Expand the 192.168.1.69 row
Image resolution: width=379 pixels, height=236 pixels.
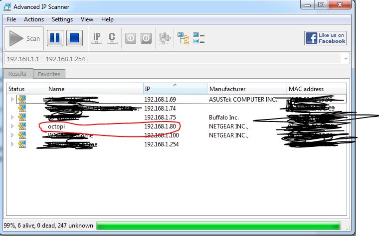(x=12, y=99)
